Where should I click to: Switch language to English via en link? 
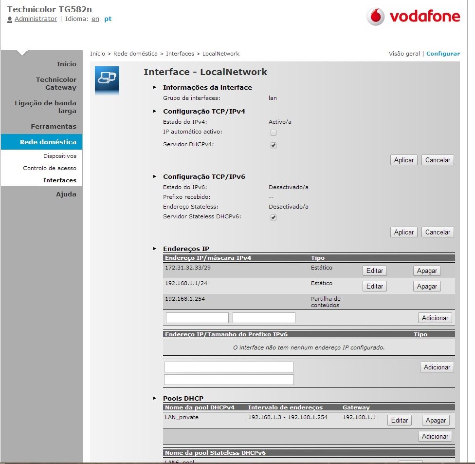pos(95,19)
